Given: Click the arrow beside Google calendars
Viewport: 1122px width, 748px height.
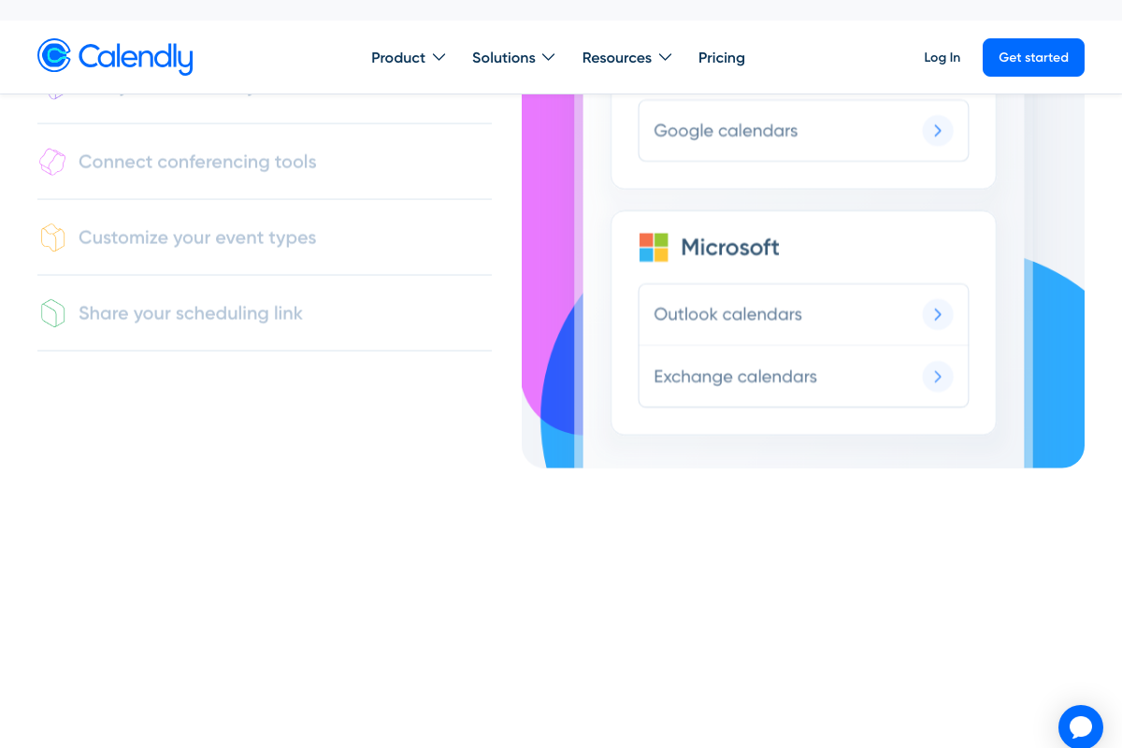Looking at the screenshot, I should (x=938, y=131).
